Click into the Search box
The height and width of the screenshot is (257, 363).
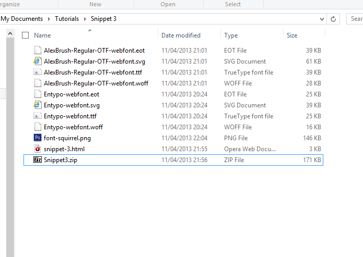(x=355, y=19)
